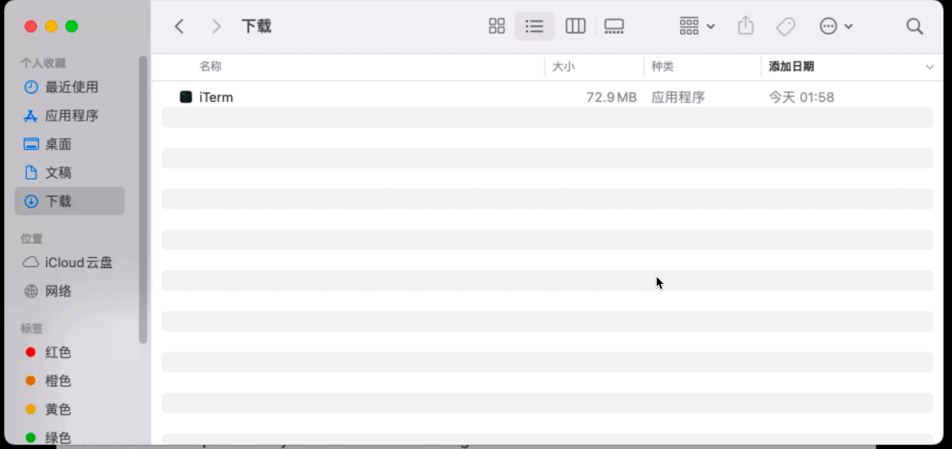Viewport: 952px width, 449px height.
Task: Click the tags icon in toolbar
Action: [x=785, y=26]
